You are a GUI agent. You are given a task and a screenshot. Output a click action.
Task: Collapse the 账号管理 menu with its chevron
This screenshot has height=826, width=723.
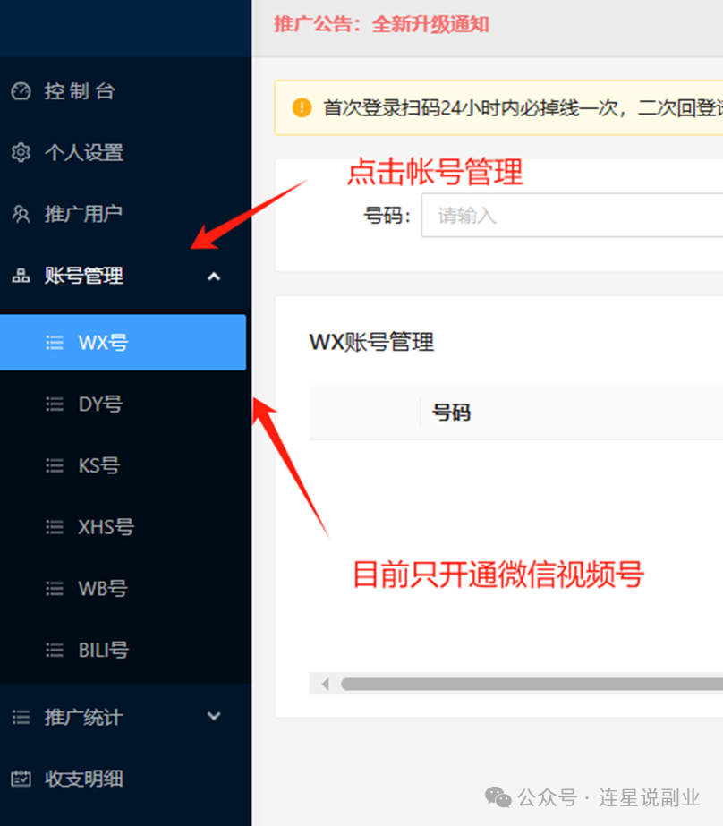tap(214, 276)
